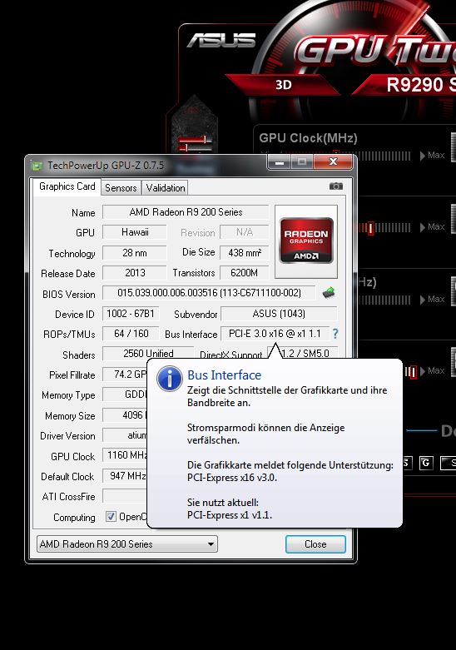Click the empty ATI CrossFire field
This screenshot has width=456, height=650.
[x=125, y=496]
